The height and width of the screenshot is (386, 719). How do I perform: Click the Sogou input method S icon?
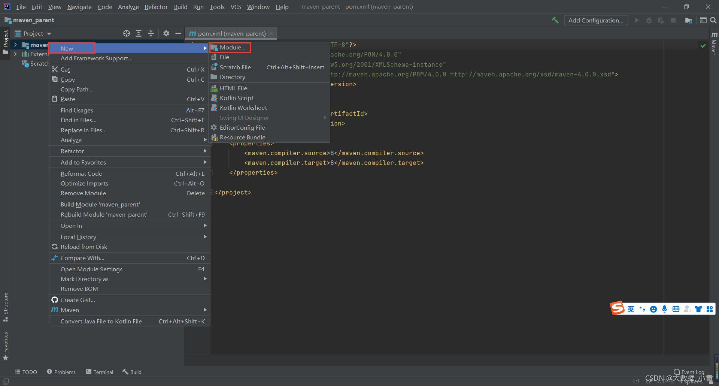click(617, 308)
